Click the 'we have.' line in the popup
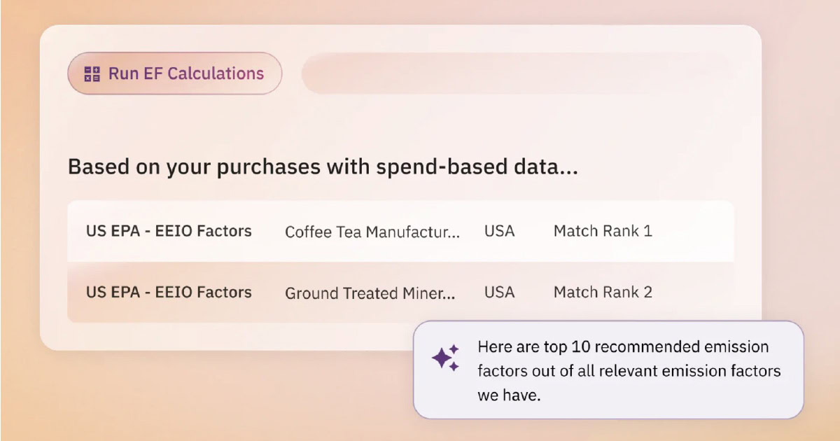The height and width of the screenshot is (441, 840). click(x=510, y=395)
